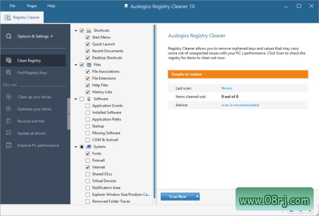Open the Options & Settings dropdown
The height and width of the screenshot is (216, 319).
point(35,36)
